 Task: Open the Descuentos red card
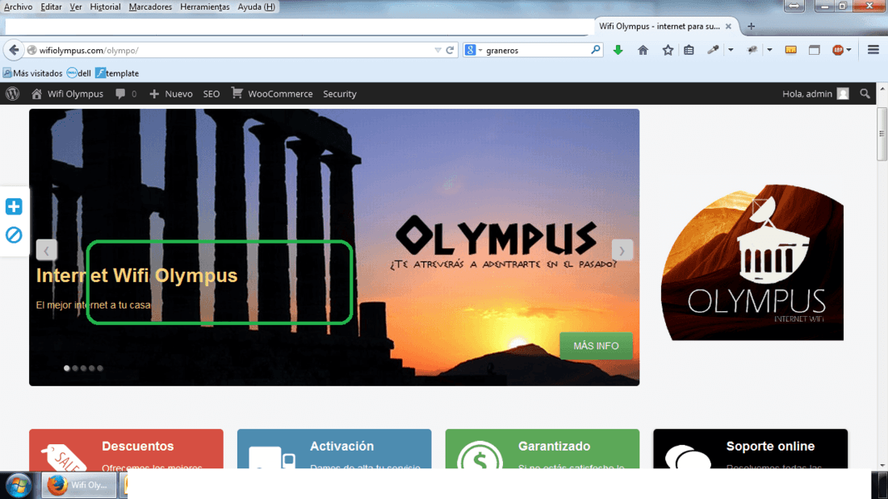[x=126, y=449]
